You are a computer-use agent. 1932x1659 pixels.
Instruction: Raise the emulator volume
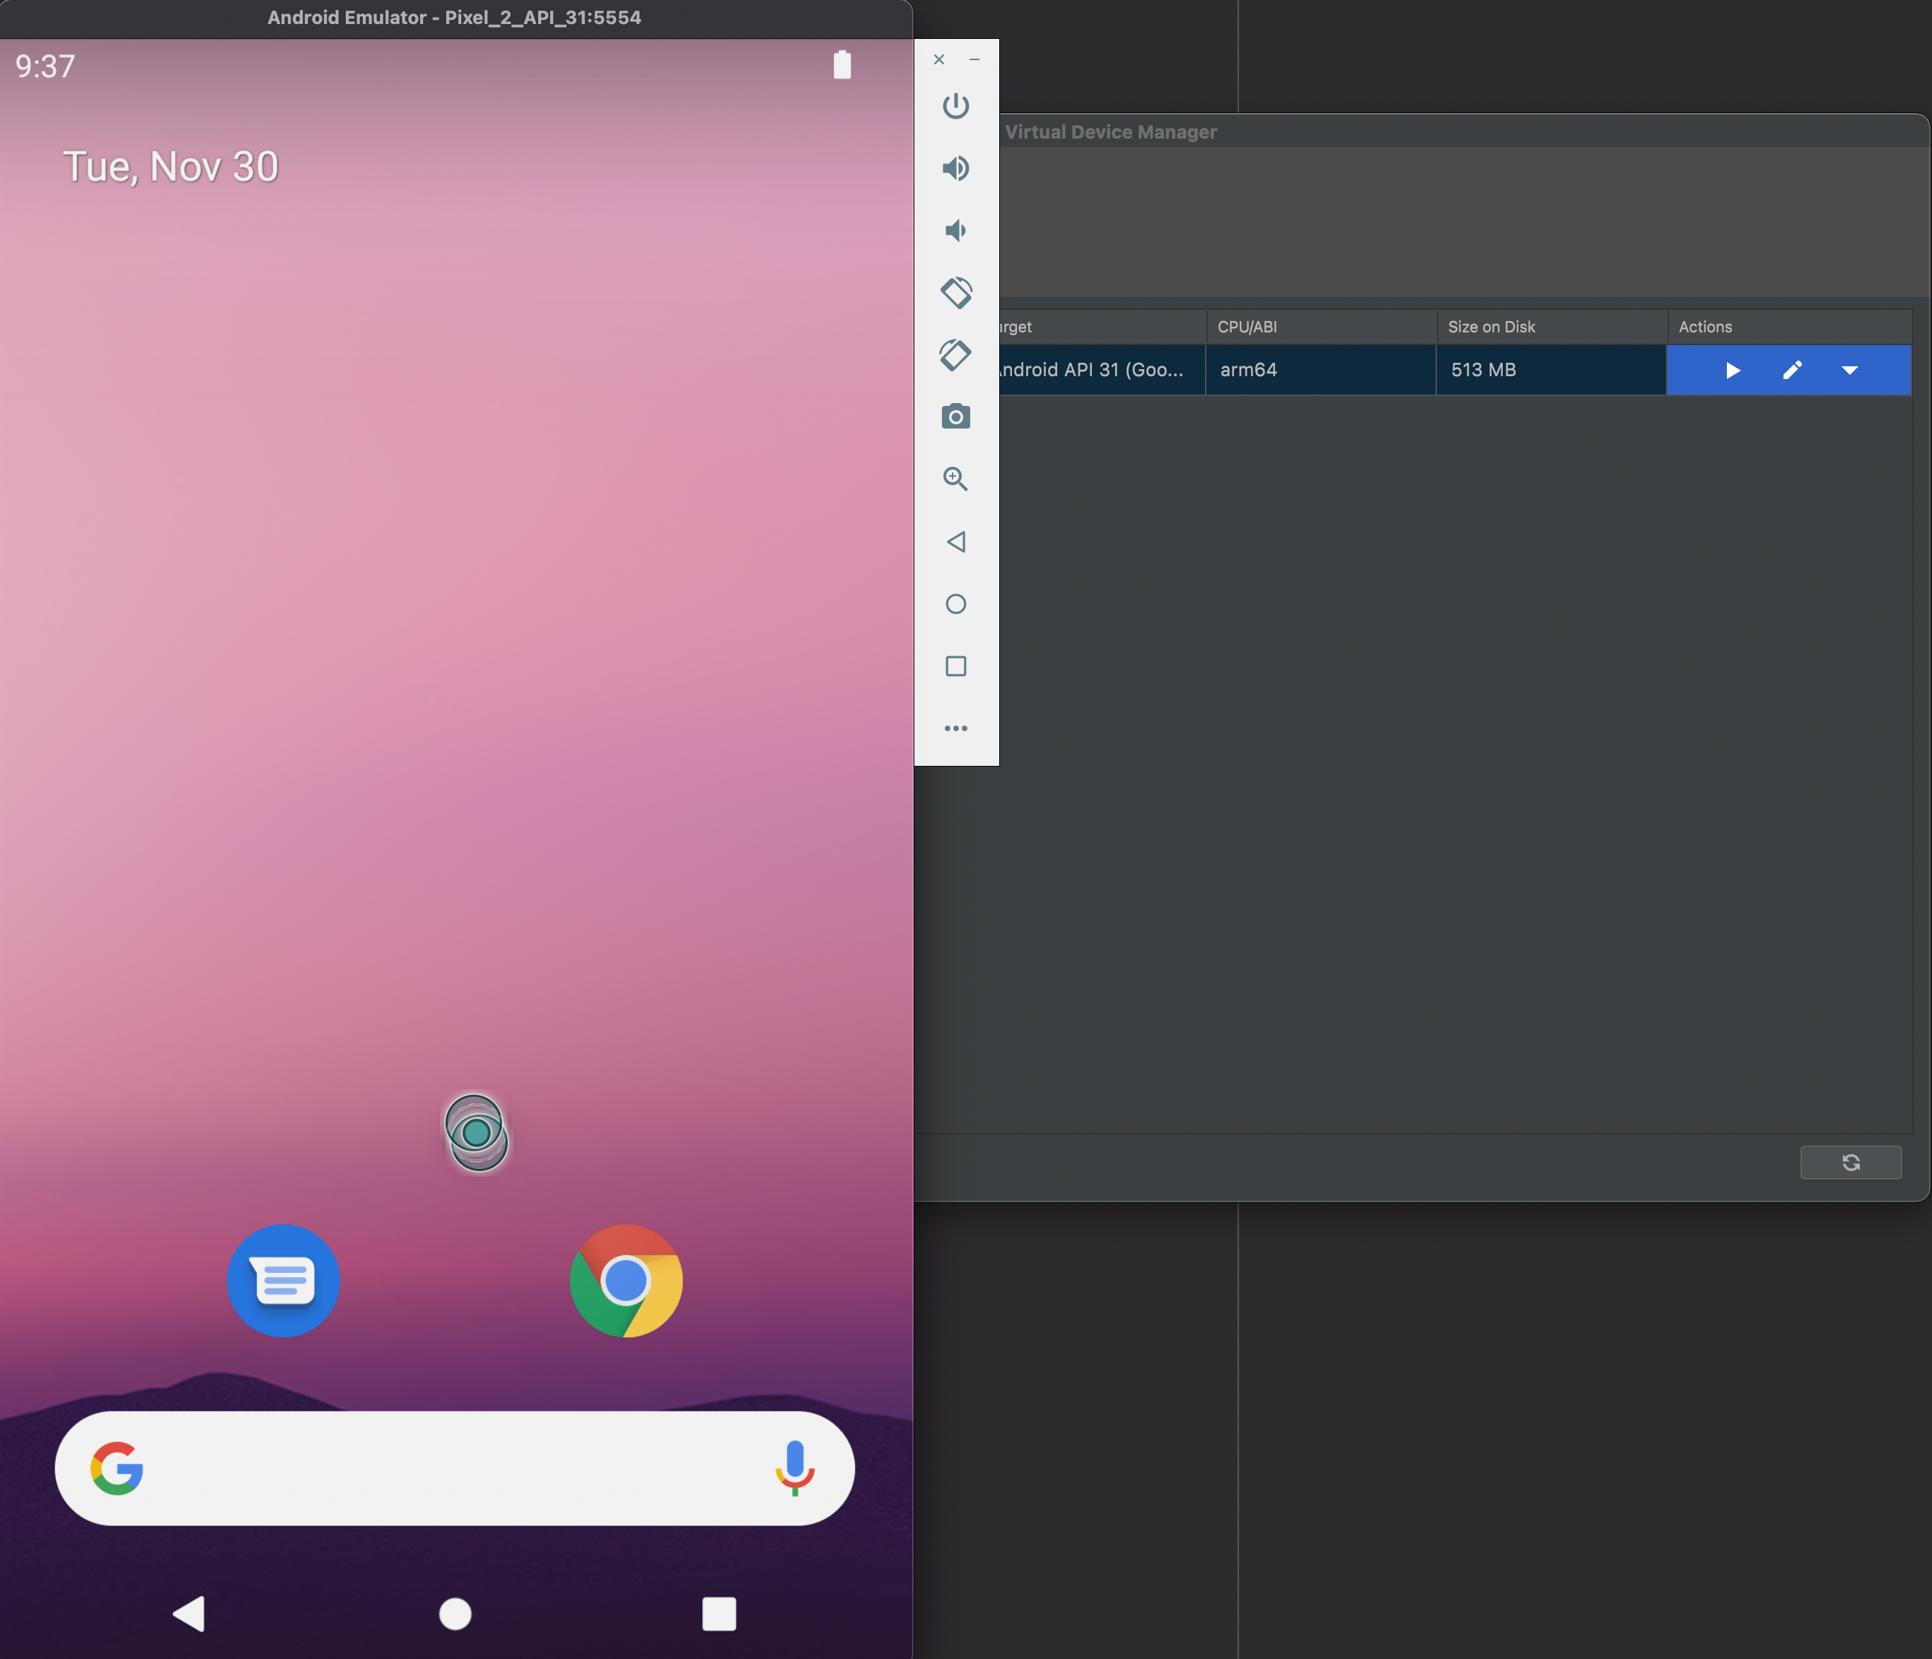click(x=955, y=169)
